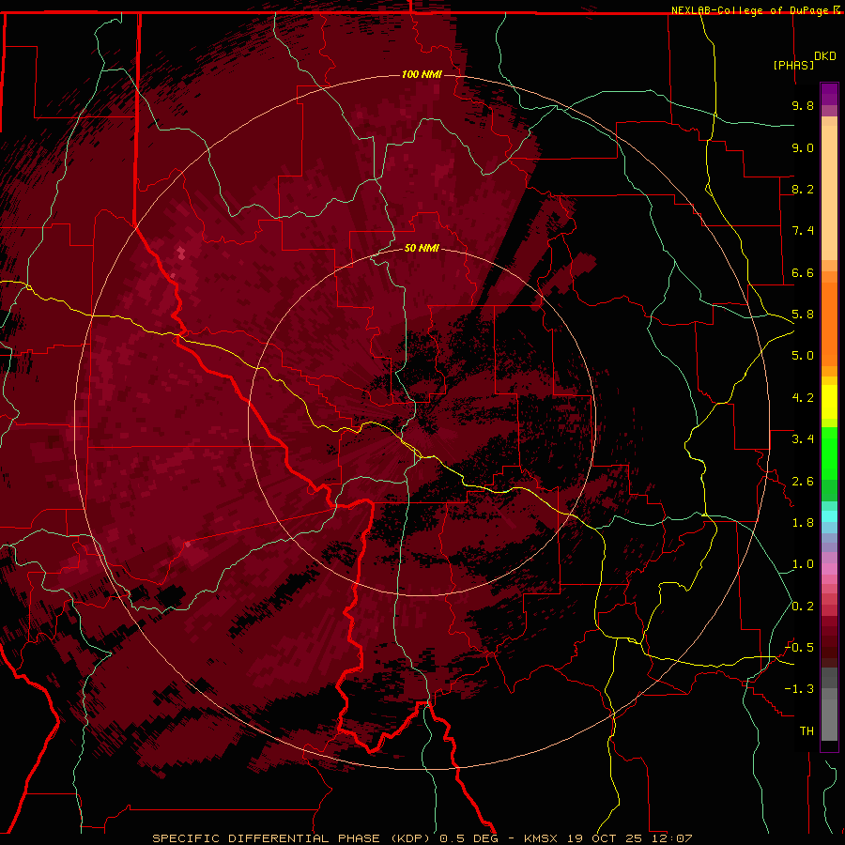Pick the yellow segment of the color bar
Screen dimensions: 845x845
pyautogui.click(x=829, y=402)
